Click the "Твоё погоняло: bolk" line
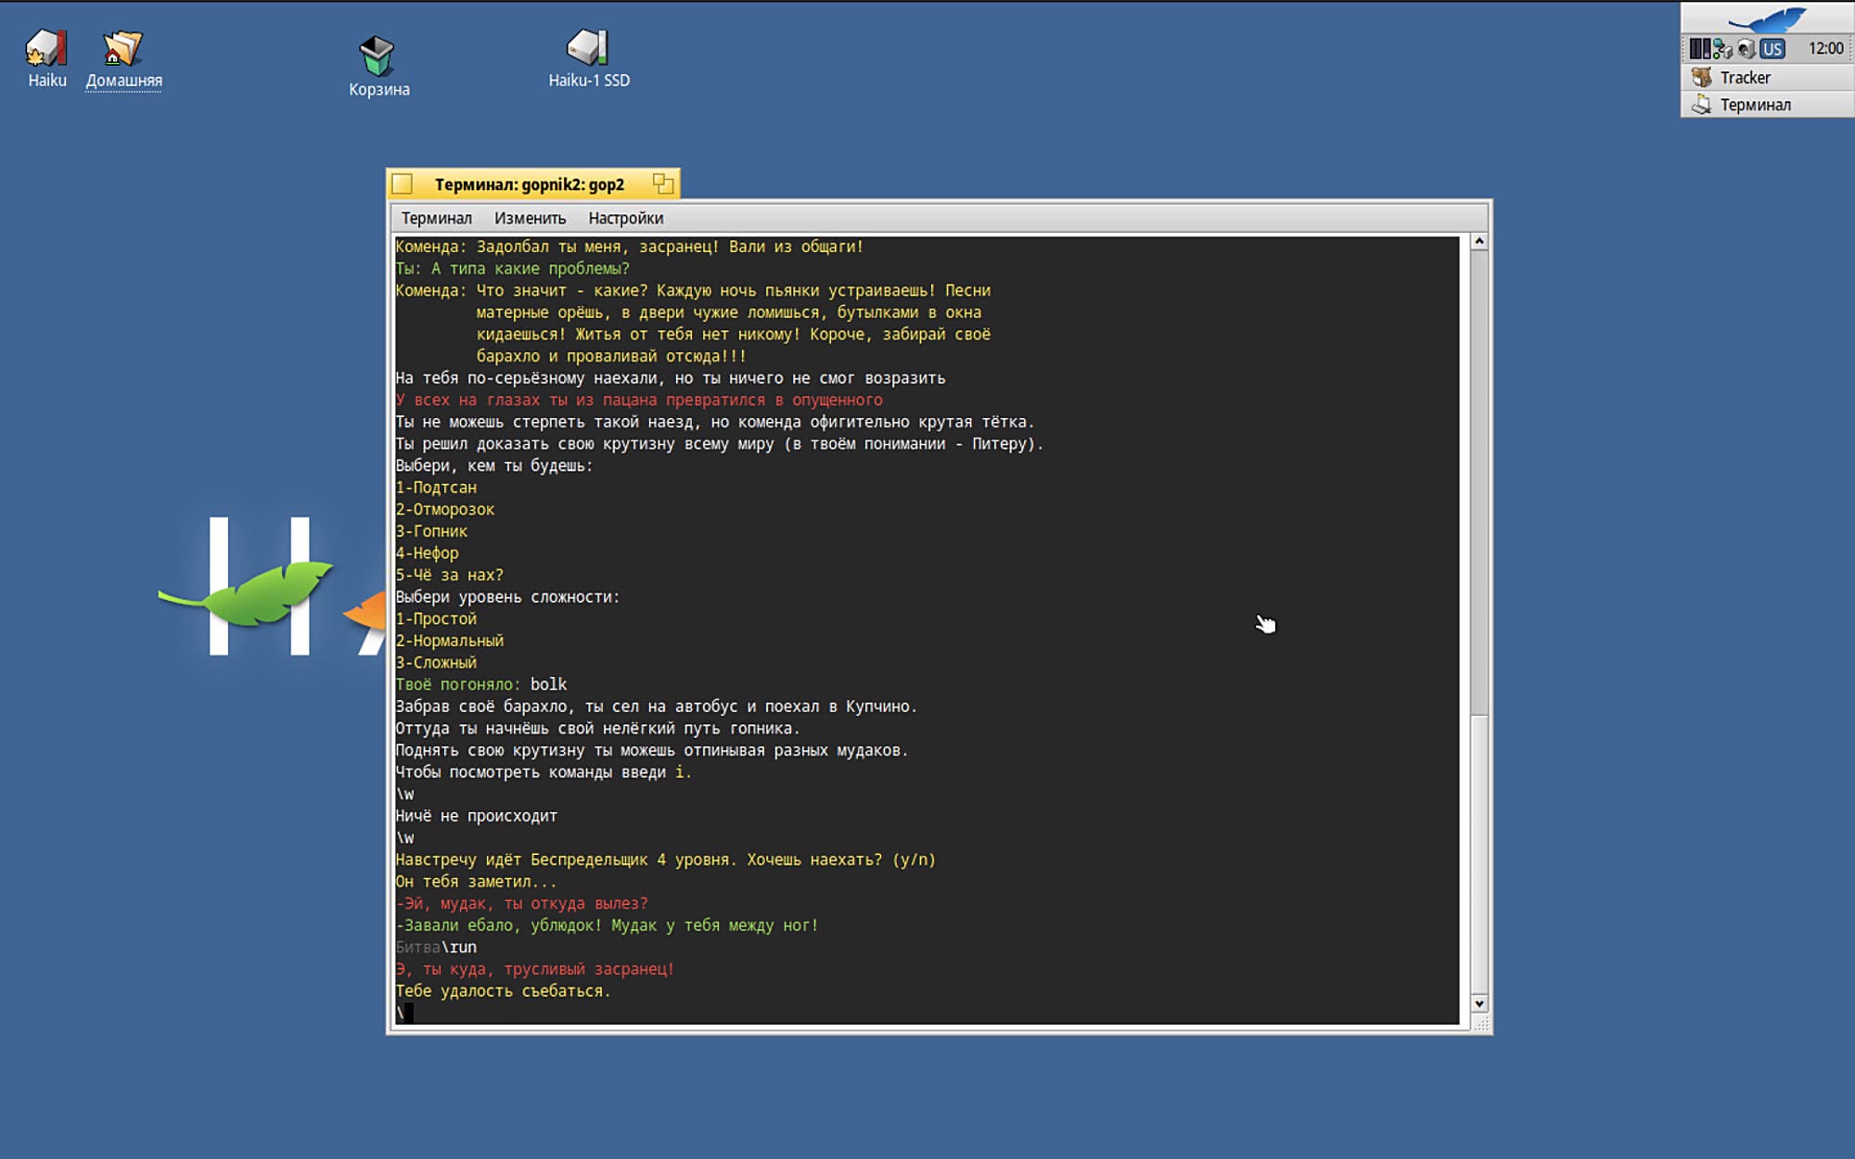Viewport: 1855px width, 1159px height. click(481, 684)
